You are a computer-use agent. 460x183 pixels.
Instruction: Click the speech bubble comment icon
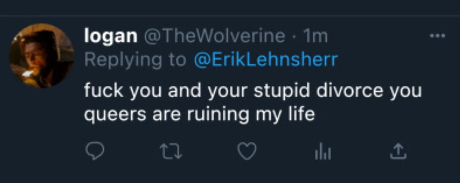(x=94, y=152)
